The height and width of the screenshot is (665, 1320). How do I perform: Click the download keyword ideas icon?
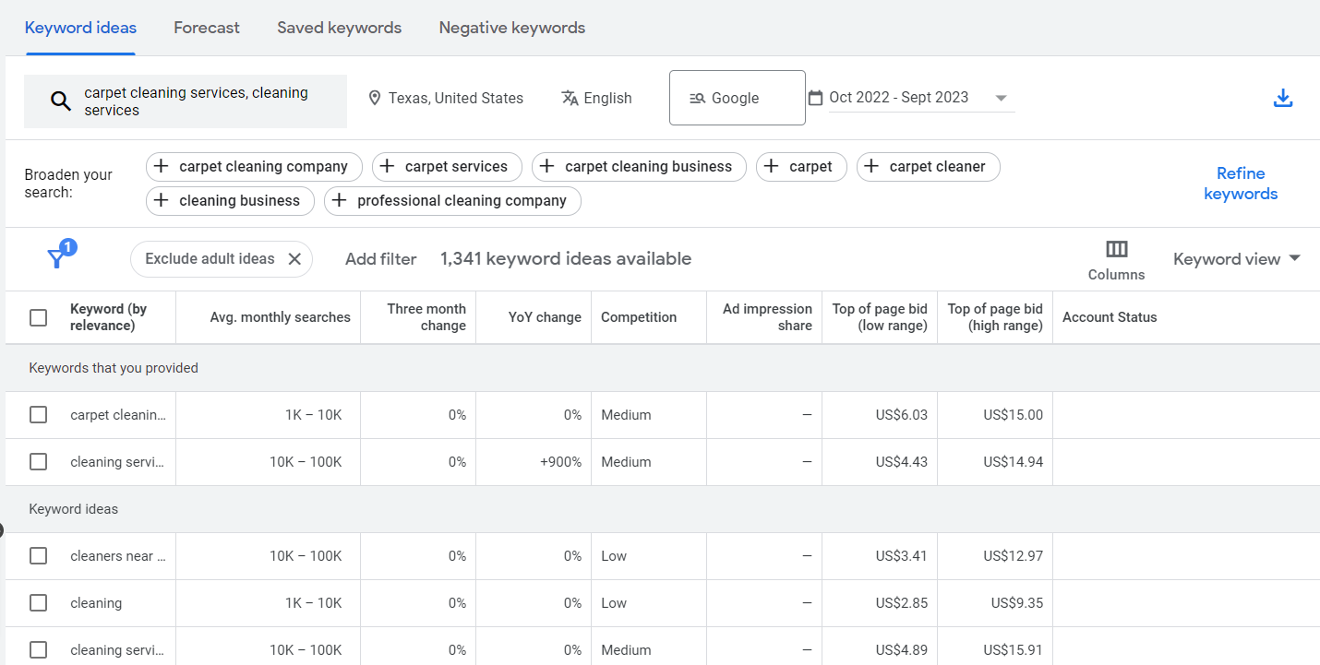coord(1282,99)
